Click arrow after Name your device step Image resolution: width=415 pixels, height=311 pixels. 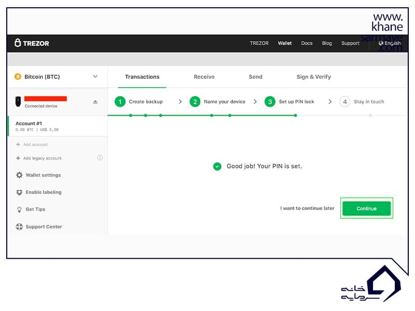point(255,102)
